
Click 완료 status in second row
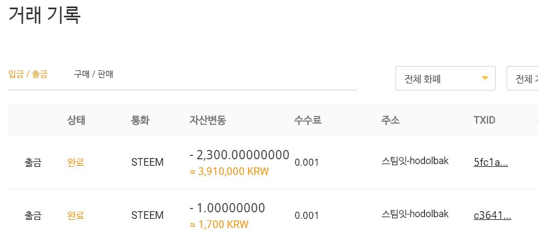pos(76,216)
